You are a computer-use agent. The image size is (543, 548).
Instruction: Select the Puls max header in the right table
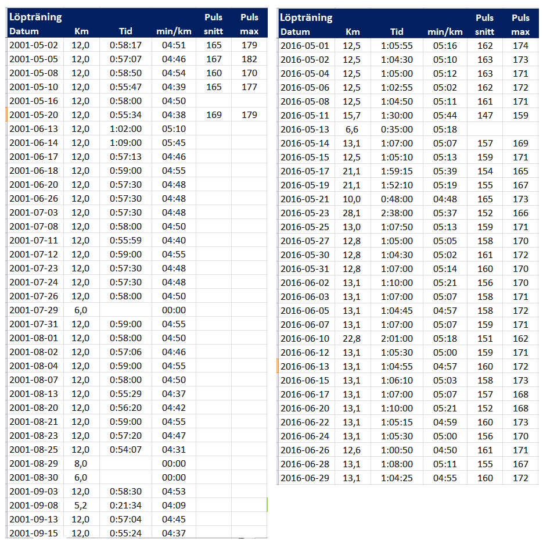click(x=520, y=25)
